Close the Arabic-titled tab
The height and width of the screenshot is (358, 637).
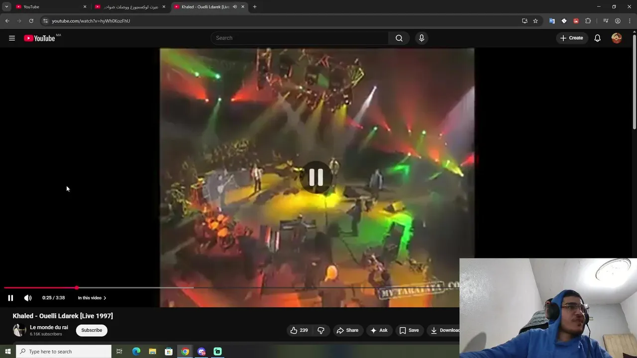tap(164, 7)
